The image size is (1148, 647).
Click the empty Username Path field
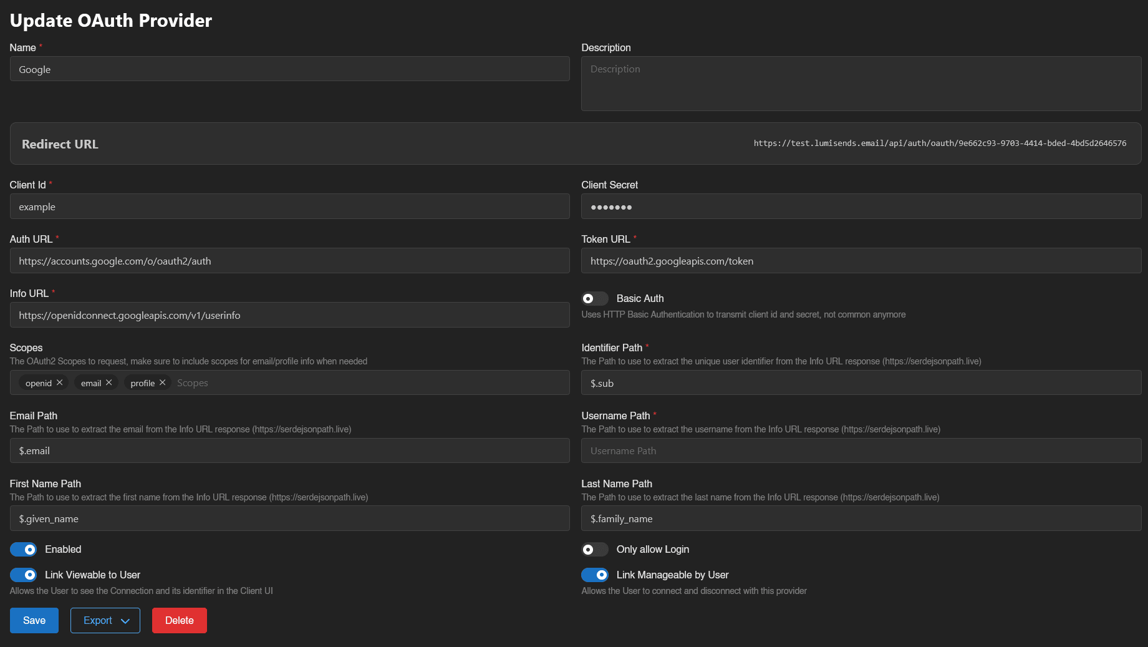coord(861,450)
